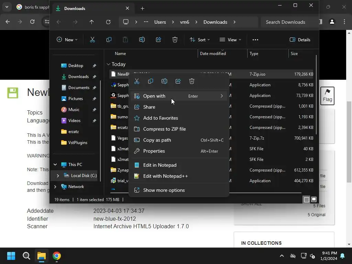352x264 pixels.
Task: Switch to large thumbnails view icon in status bar
Action: 314,200
